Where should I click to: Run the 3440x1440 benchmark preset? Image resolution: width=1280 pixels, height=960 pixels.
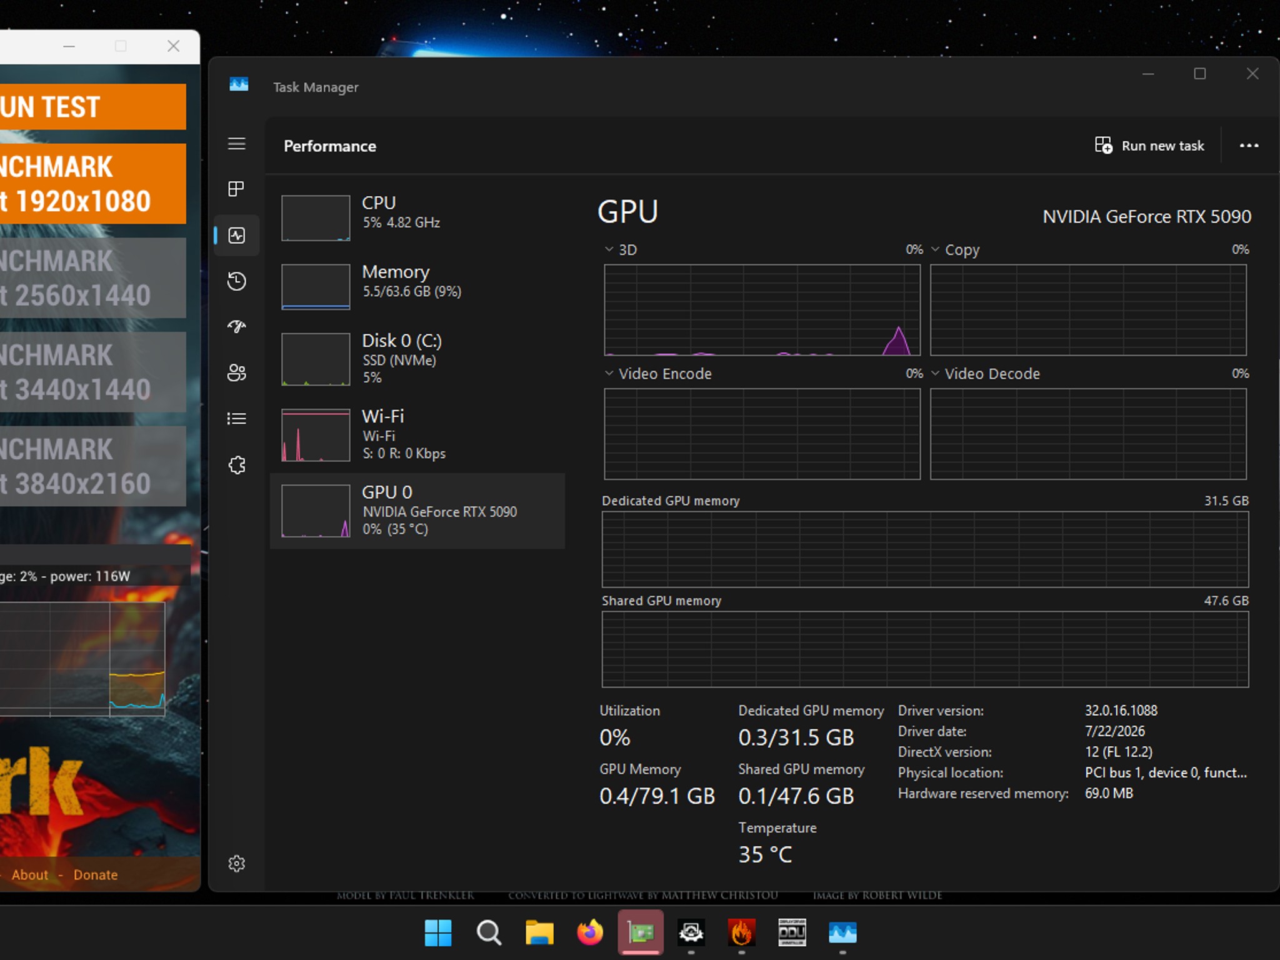coord(93,372)
